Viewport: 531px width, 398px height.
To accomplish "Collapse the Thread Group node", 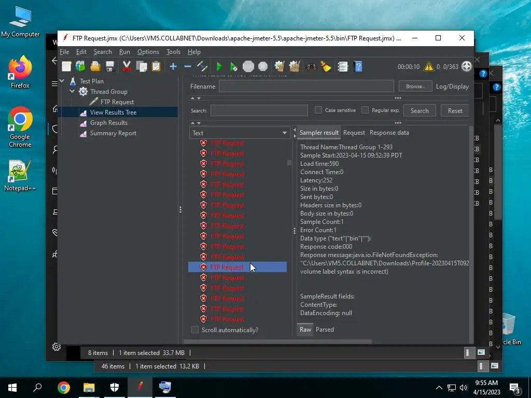I will coord(72,91).
